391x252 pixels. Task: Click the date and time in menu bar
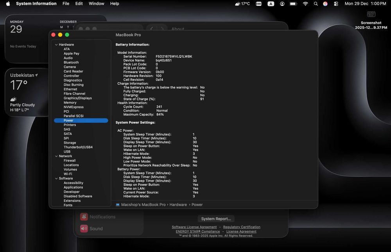pos(365,4)
